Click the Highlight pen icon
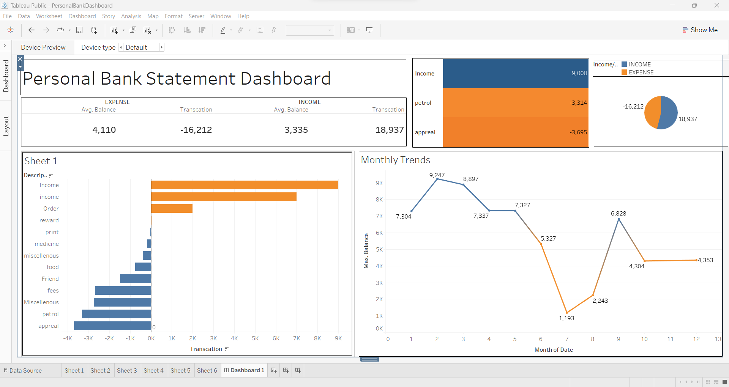This screenshot has height=387, width=729. (x=223, y=30)
